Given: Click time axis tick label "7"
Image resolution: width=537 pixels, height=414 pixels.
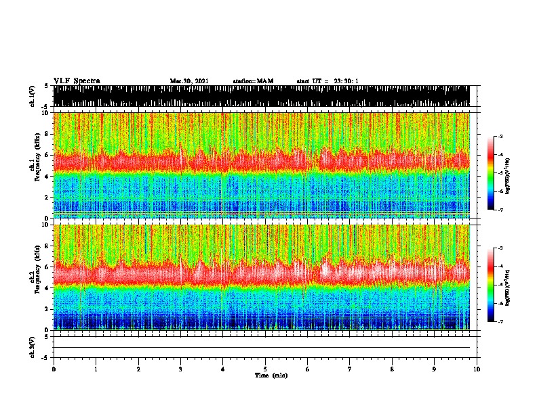Looking at the screenshot, I should tap(350, 369).
